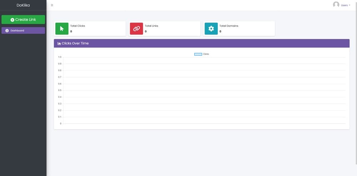
Task: Click the page's vertical scrollbar
Action: point(356,71)
